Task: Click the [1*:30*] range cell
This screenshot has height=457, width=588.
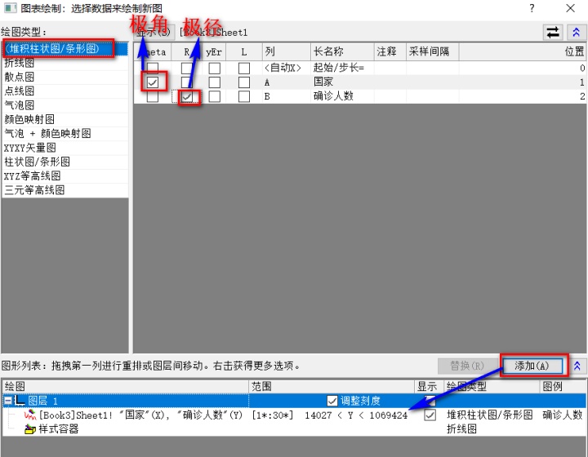Action: coord(273,415)
